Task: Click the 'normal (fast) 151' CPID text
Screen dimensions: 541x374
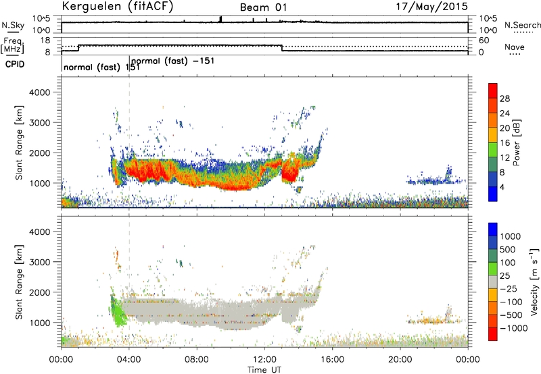Action: coord(102,67)
